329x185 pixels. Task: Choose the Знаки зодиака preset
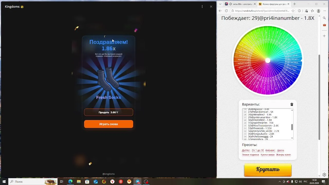pos(250,155)
